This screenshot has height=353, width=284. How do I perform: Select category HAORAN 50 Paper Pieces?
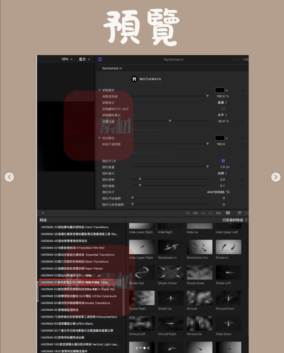coord(72,268)
